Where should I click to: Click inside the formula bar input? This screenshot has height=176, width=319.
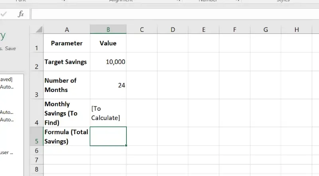point(175,14)
